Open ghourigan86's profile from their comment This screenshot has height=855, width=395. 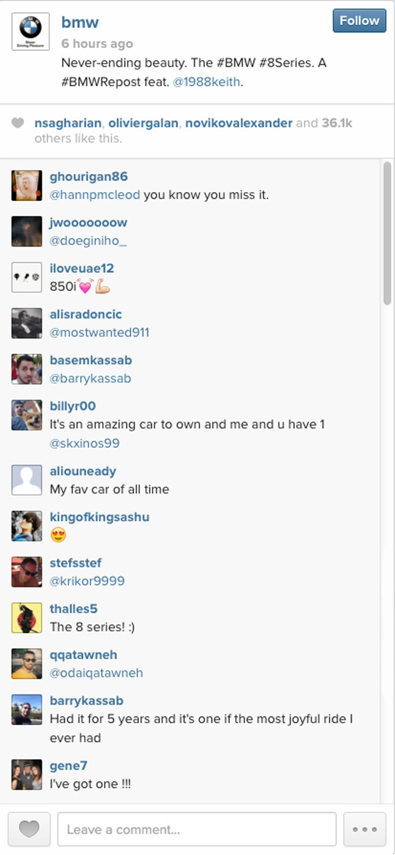pyautogui.click(x=88, y=176)
